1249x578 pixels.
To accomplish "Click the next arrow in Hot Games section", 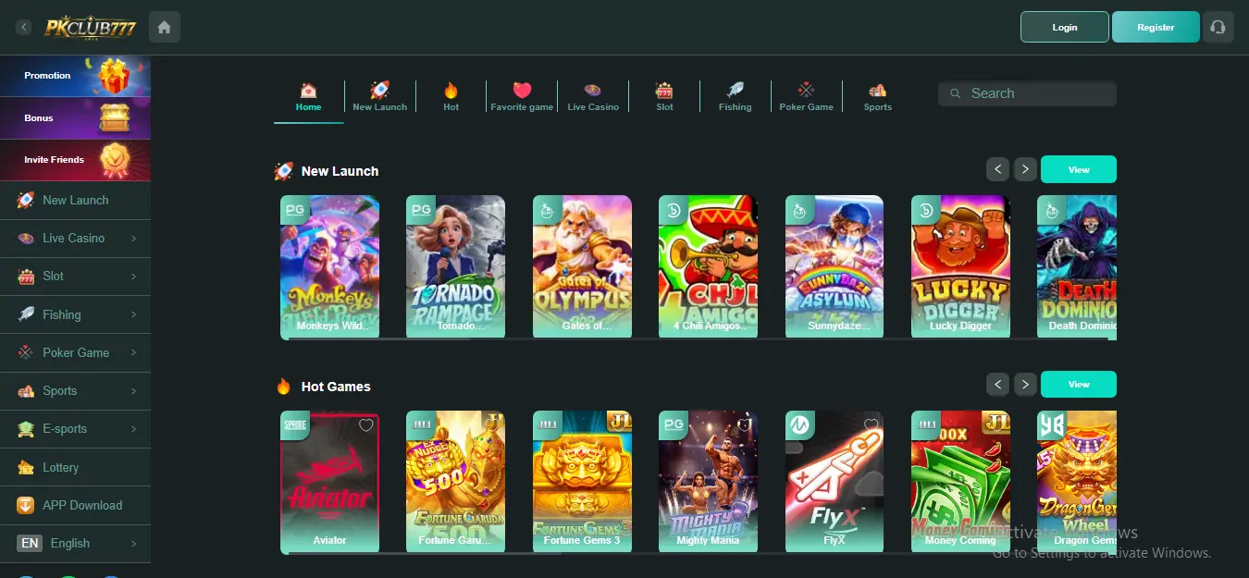I will point(1024,384).
